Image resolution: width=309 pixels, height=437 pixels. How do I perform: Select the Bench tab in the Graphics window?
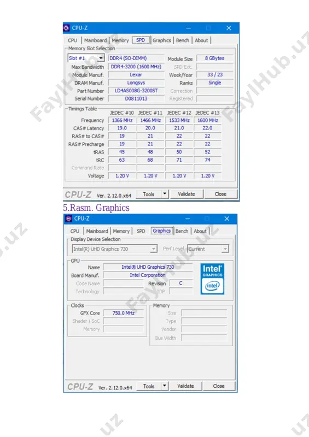coord(182,231)
